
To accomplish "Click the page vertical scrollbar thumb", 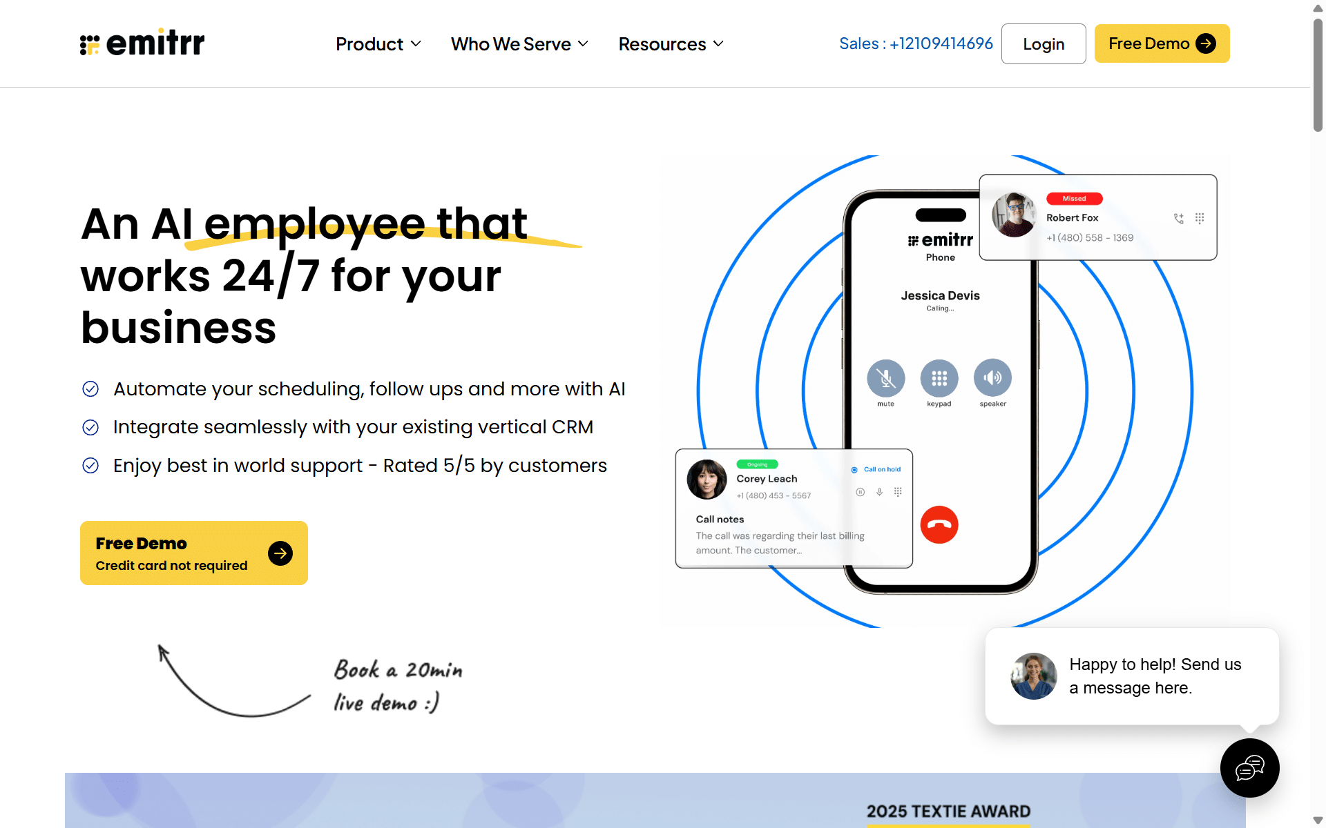I will [1318, 75].
